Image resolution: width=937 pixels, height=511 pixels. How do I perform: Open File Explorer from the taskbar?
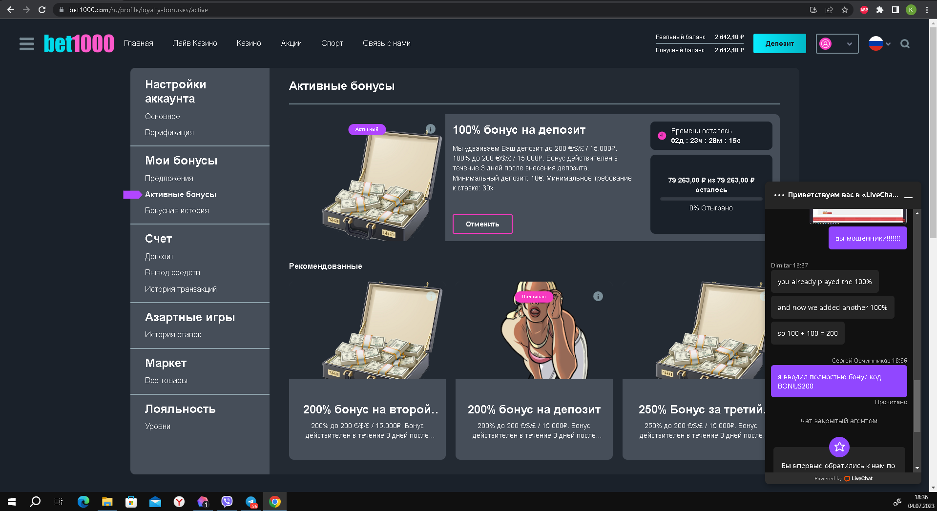(107, 502)
